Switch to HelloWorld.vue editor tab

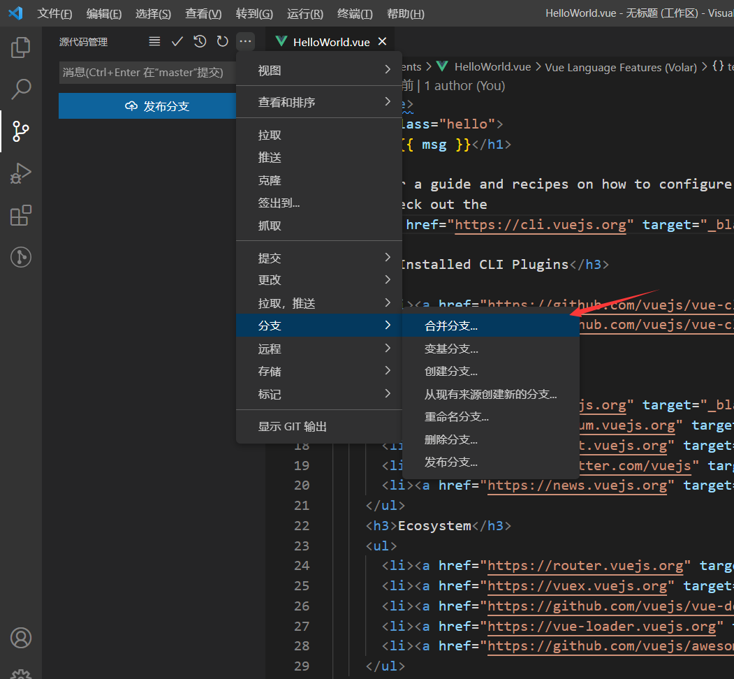331,42
